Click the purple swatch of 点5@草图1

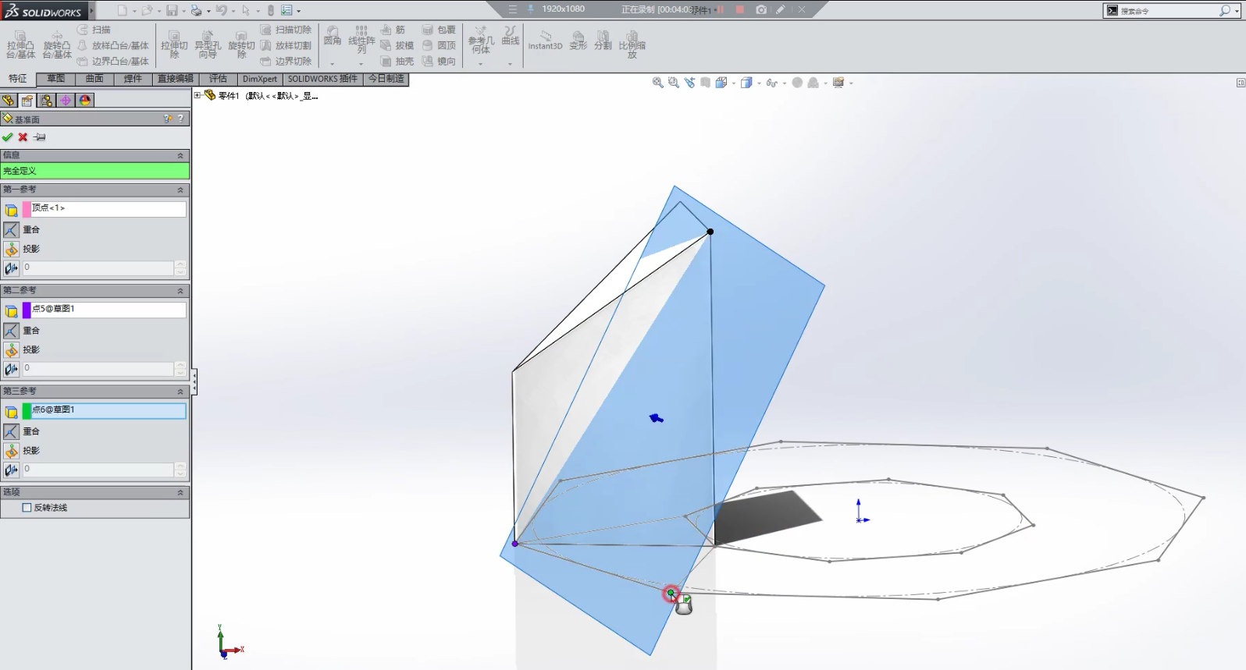coord(27,310)
